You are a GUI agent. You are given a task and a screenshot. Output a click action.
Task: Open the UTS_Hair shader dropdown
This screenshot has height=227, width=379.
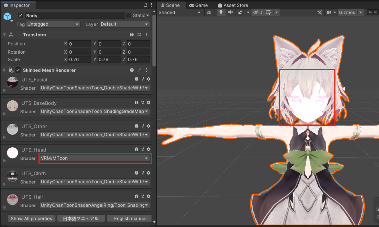[x=94, y=205]
